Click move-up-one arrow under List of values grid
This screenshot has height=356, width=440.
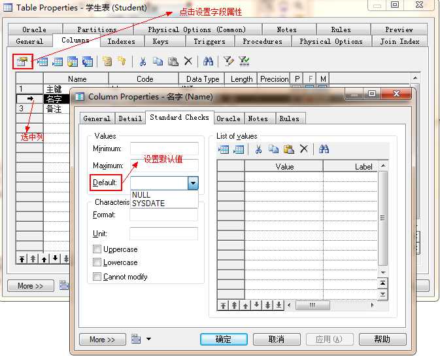[x=245, y=305]
